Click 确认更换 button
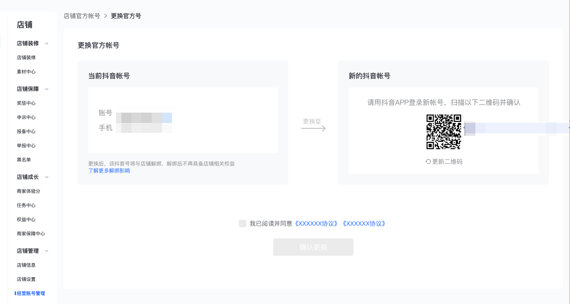Image resolution: width=570 pixels, height=304 pixels. pos(313,247)
